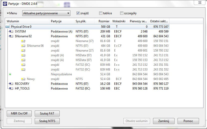Click the Rozmiar column header
The image size is (207, 129).
(103, 21)
